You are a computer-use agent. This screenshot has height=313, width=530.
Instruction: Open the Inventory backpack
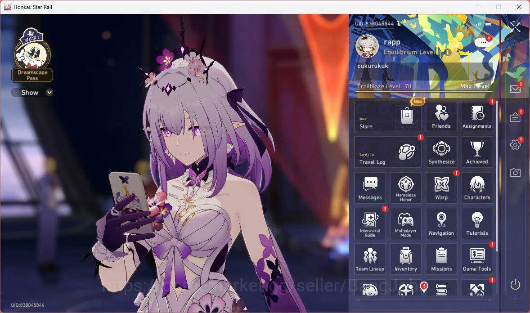coord(406,259)
